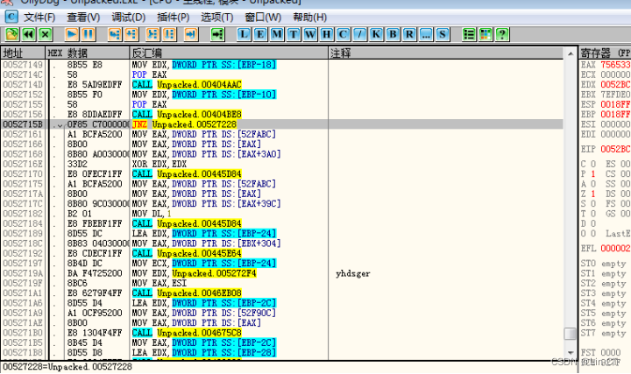Click the info bar text 00527228=Unpacked.00527228
631x374 pixels.
point(67,367)
